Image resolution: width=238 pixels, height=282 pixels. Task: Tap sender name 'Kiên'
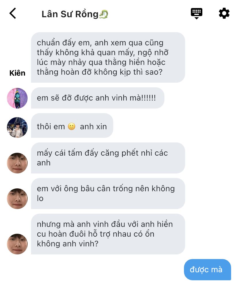click(17, 73)
